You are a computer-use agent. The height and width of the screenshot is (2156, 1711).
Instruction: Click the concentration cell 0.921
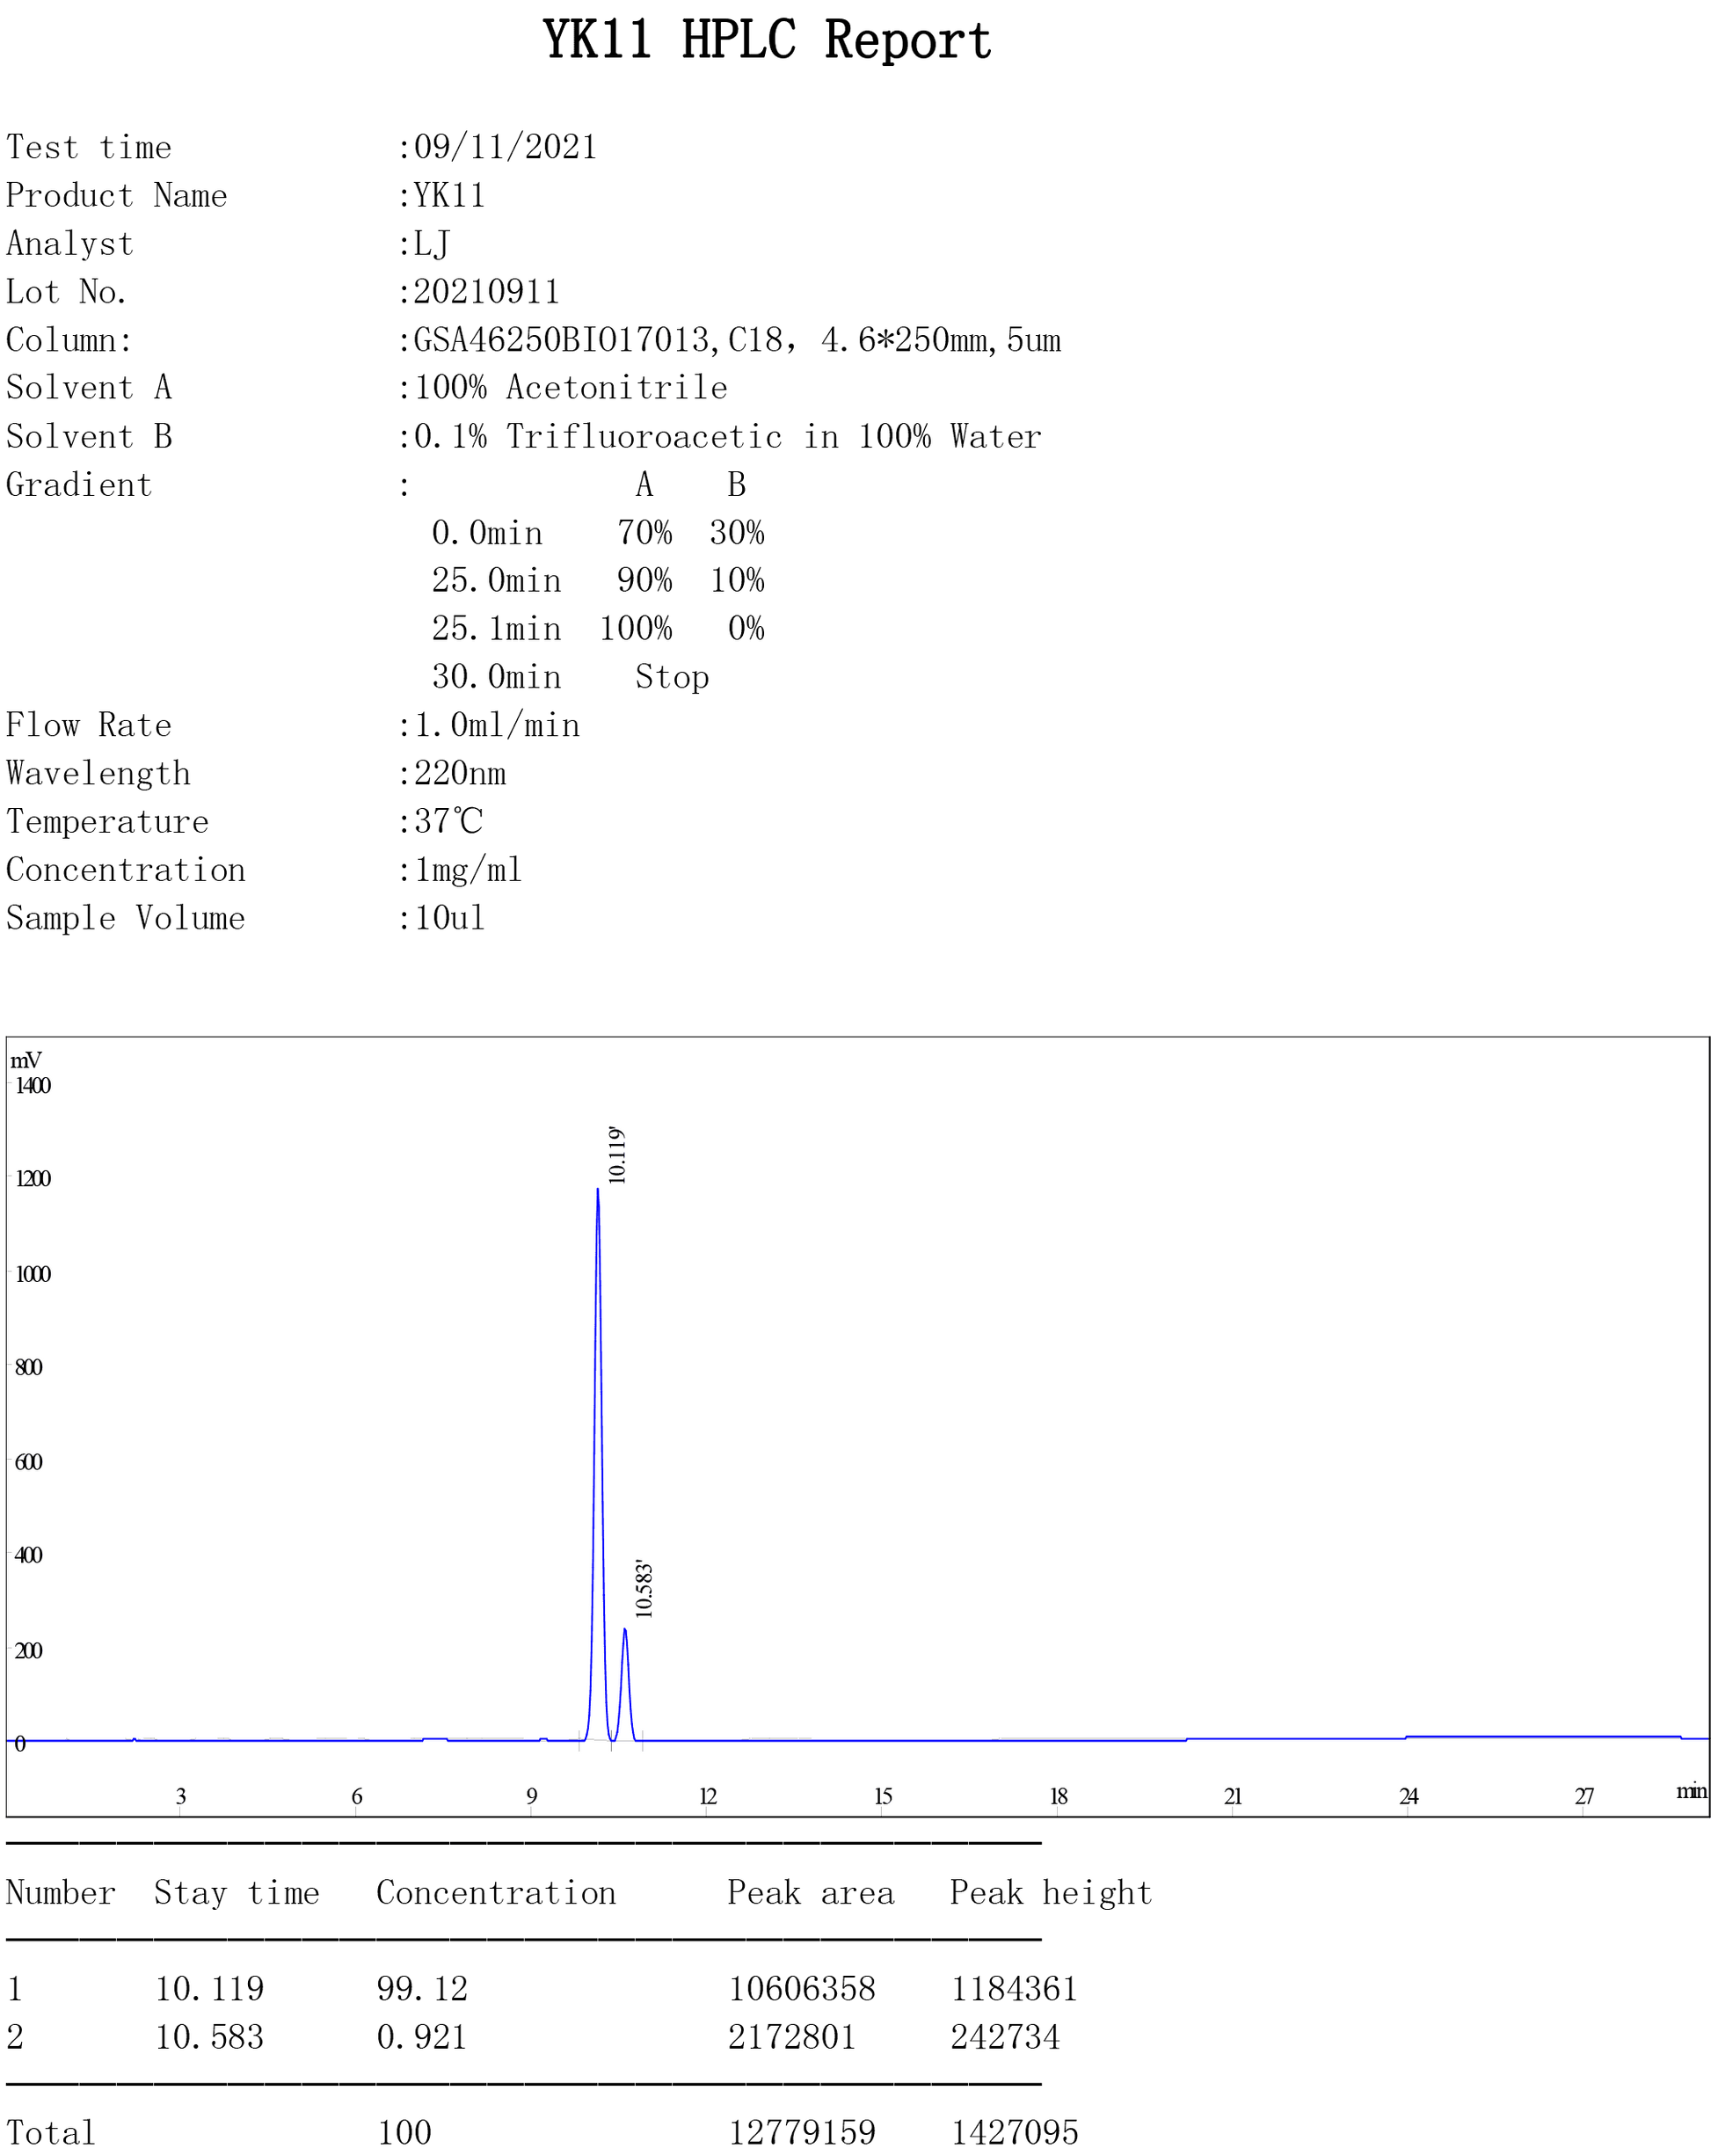422,2037
